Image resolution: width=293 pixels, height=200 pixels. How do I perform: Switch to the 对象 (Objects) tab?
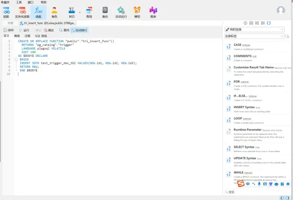point(10,23)
